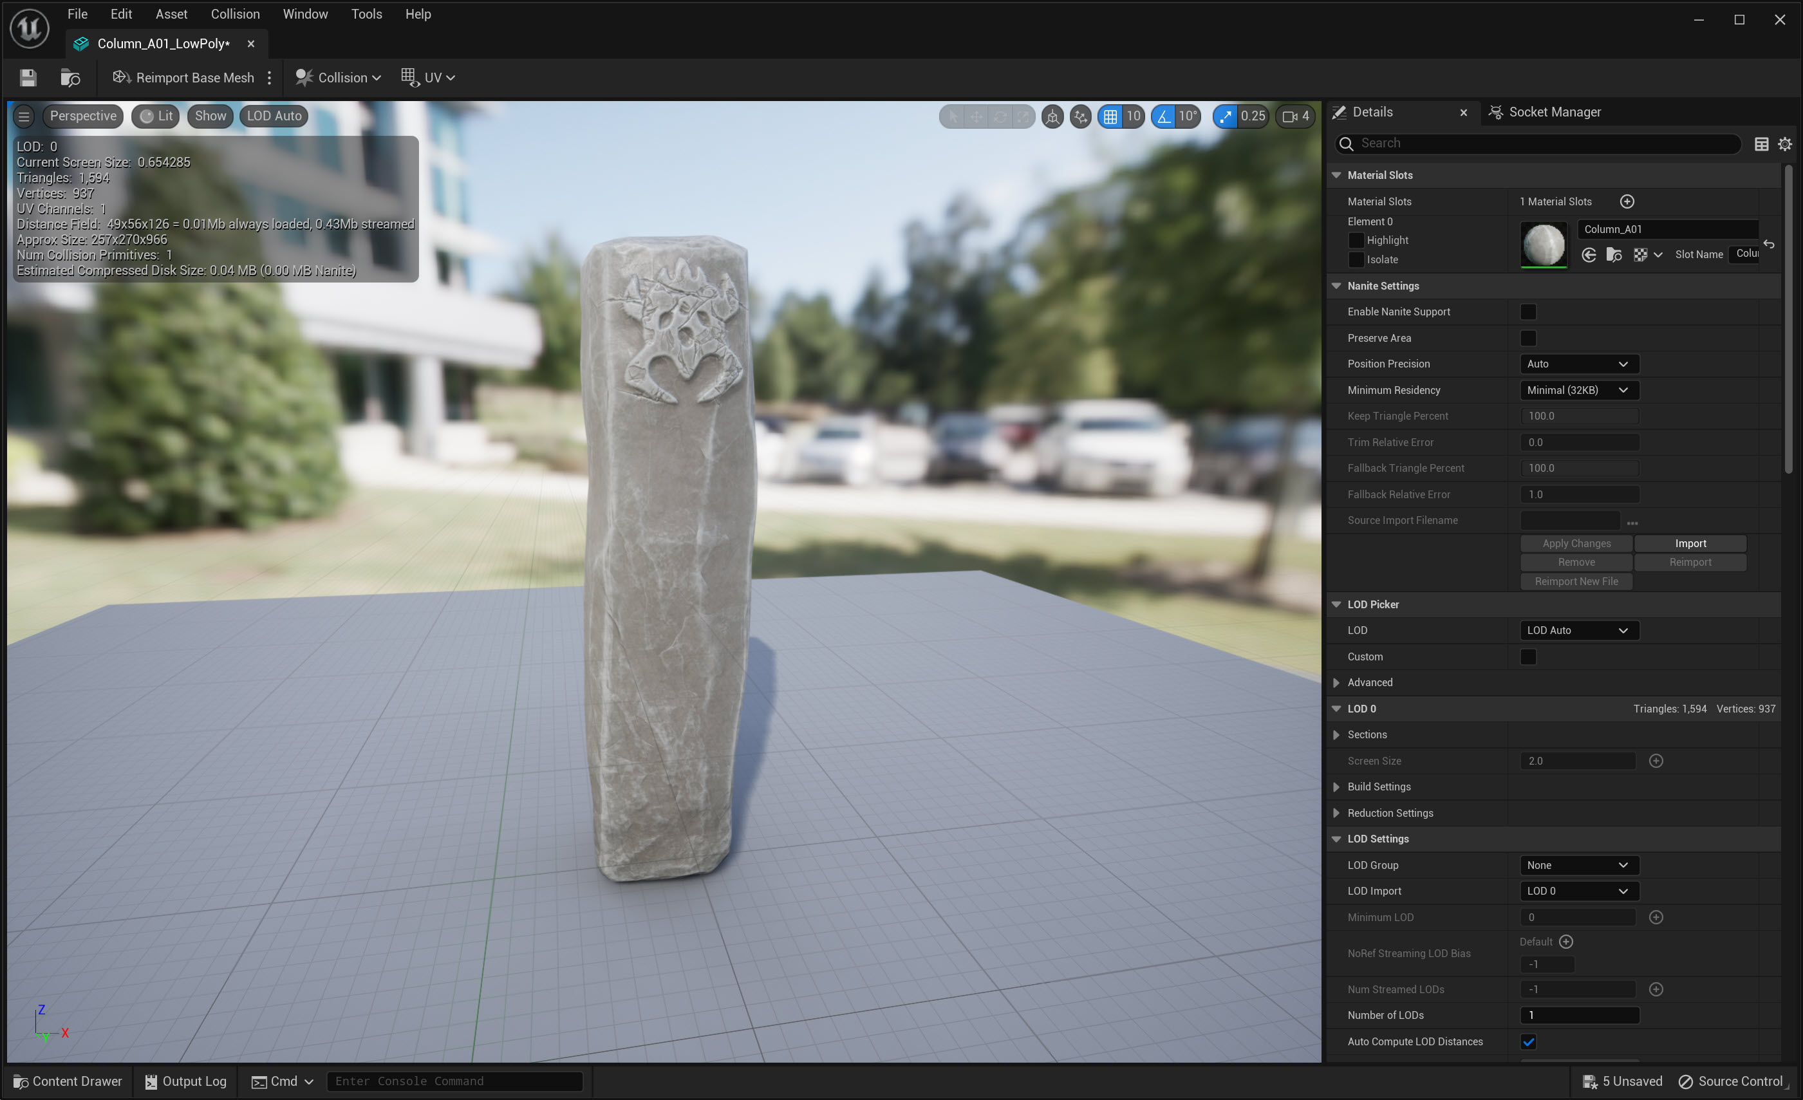The height and width of the screenshot is (1100, 1803).
Task: Open the LOD Group dropdown
Action: (1578, 865)
